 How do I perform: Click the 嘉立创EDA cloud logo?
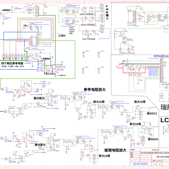[x=141, y=164]
